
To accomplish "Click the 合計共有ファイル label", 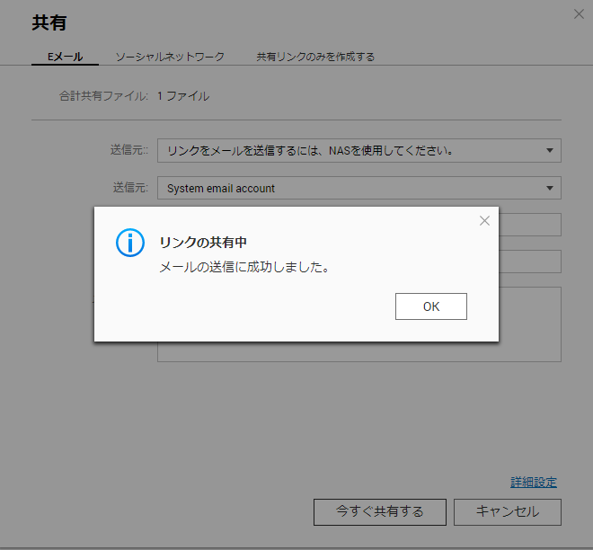I will click(103, 96).
